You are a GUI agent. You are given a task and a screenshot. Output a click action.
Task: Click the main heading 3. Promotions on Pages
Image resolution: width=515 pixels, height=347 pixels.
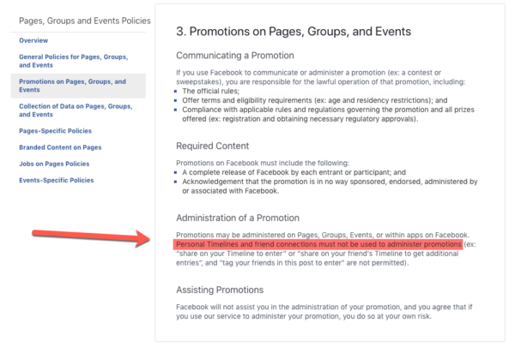pos(293,32)
